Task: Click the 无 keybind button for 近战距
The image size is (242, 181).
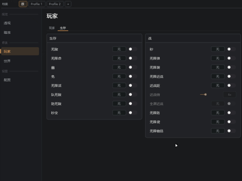Action: coord(218,85)
